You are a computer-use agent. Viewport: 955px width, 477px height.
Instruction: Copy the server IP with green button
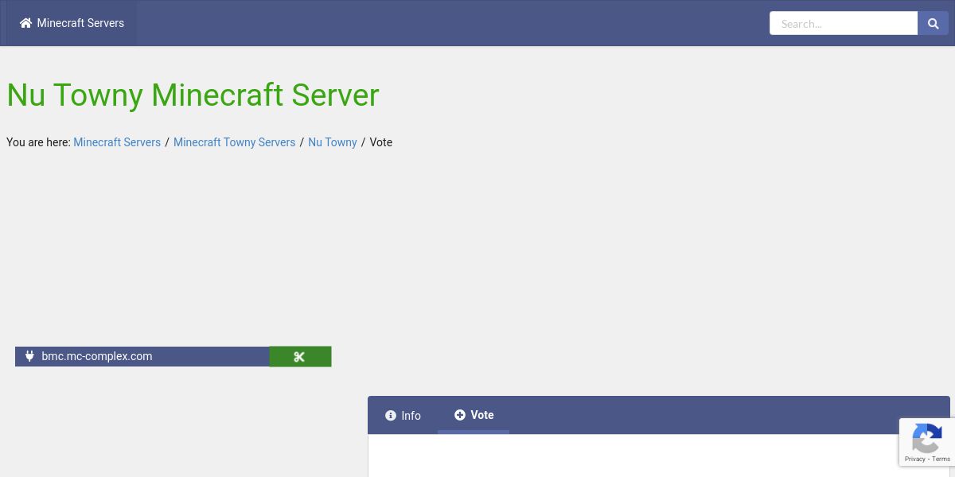300,357
